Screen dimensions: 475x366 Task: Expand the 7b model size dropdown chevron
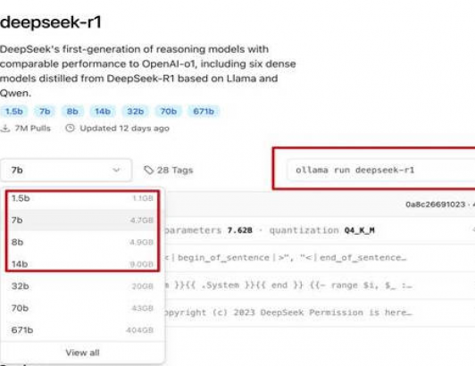pos(116,170)
